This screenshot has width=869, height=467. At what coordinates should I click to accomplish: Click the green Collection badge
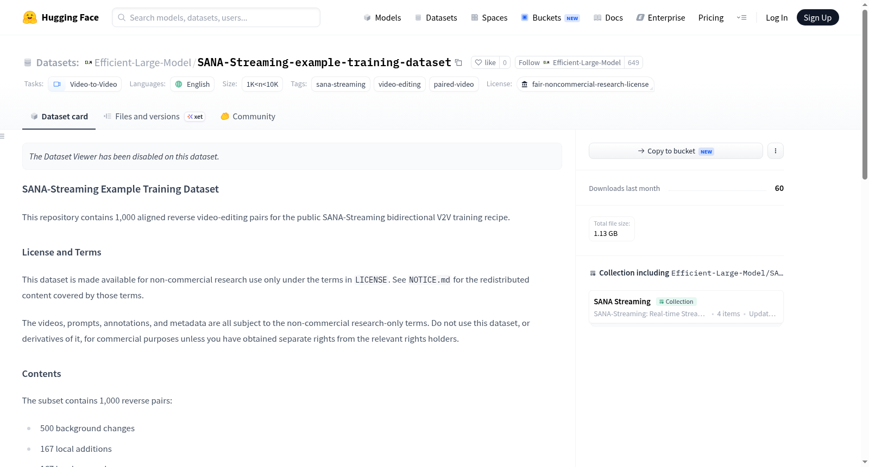coord(676,302)
